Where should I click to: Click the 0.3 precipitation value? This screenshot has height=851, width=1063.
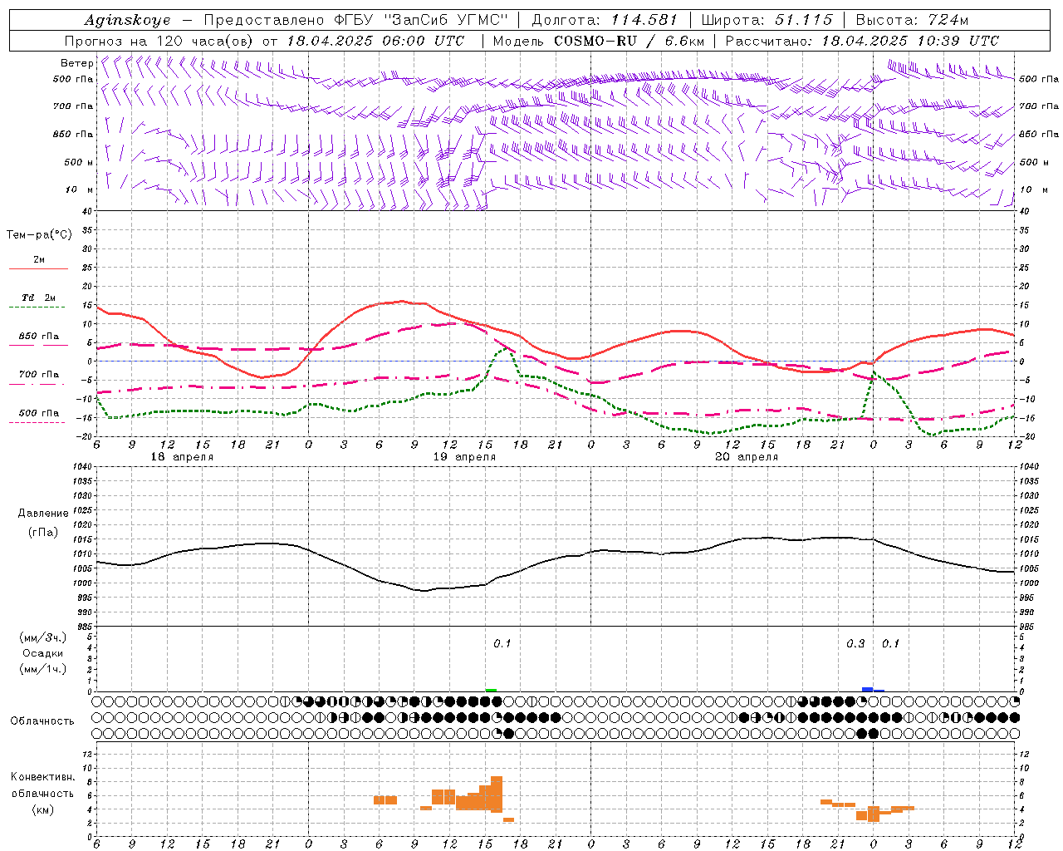855,644
